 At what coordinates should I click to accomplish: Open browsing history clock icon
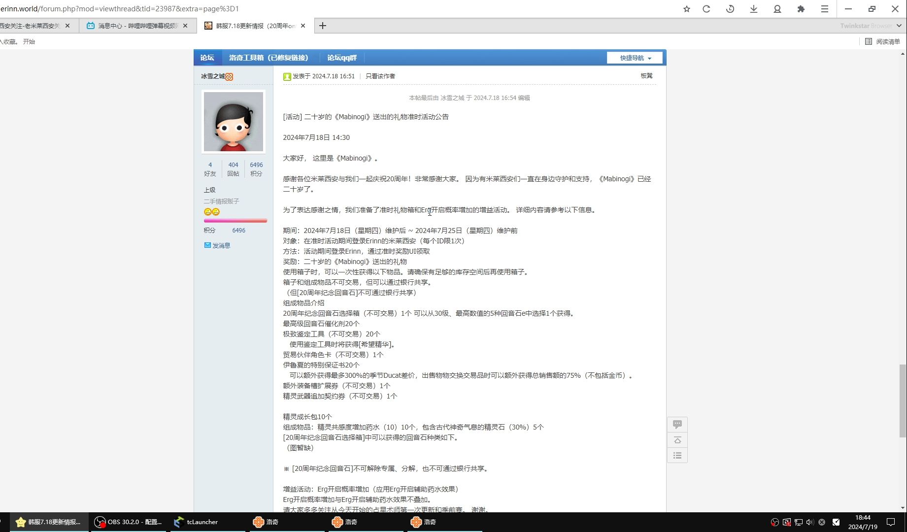(730, 9)
